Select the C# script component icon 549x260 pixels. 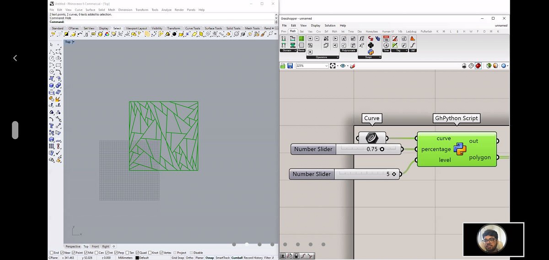371,39
